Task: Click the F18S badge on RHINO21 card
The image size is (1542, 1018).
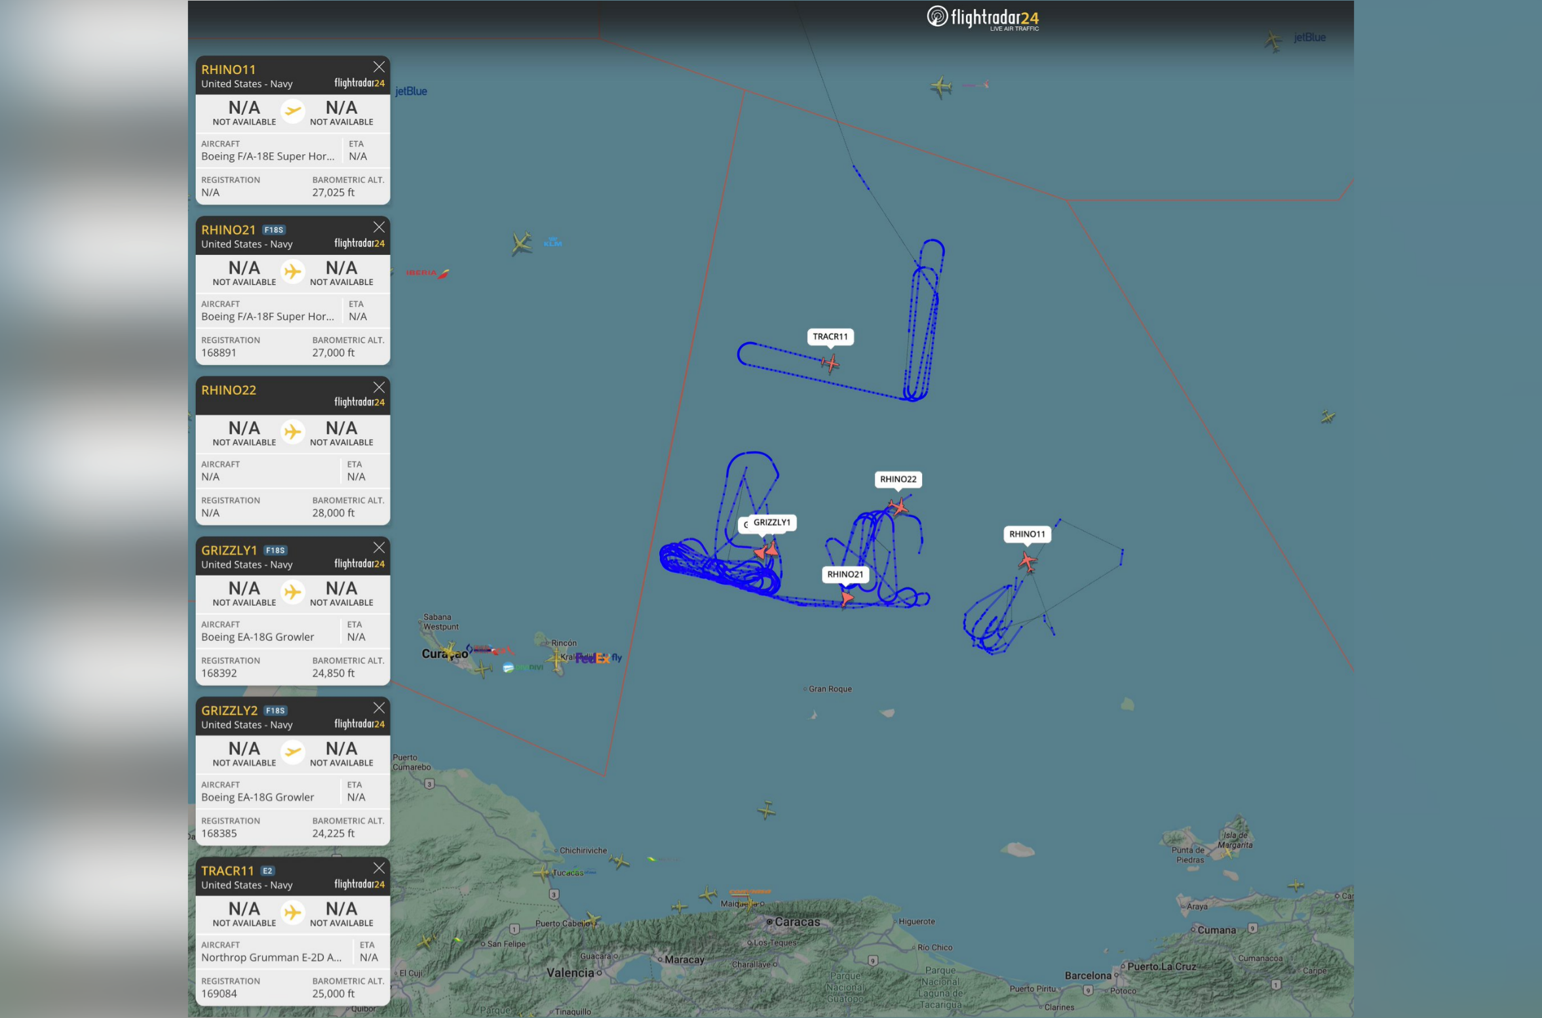Action: click(274, 230)
